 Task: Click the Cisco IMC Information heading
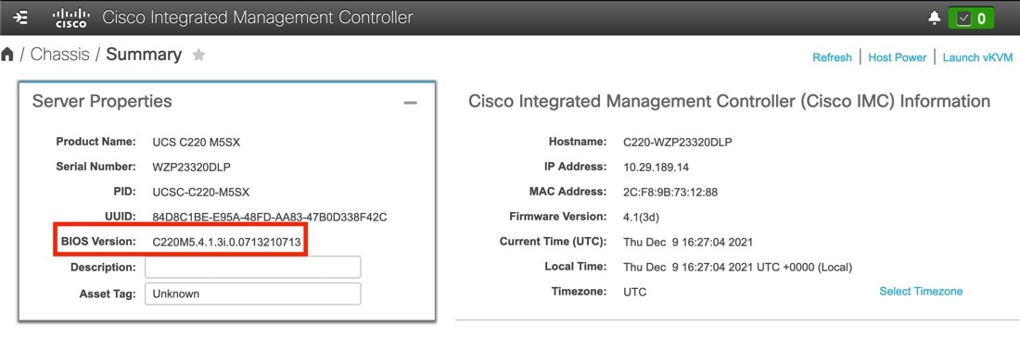(729, 101)
